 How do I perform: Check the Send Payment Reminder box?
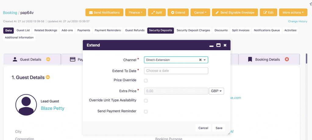[146, 112]
